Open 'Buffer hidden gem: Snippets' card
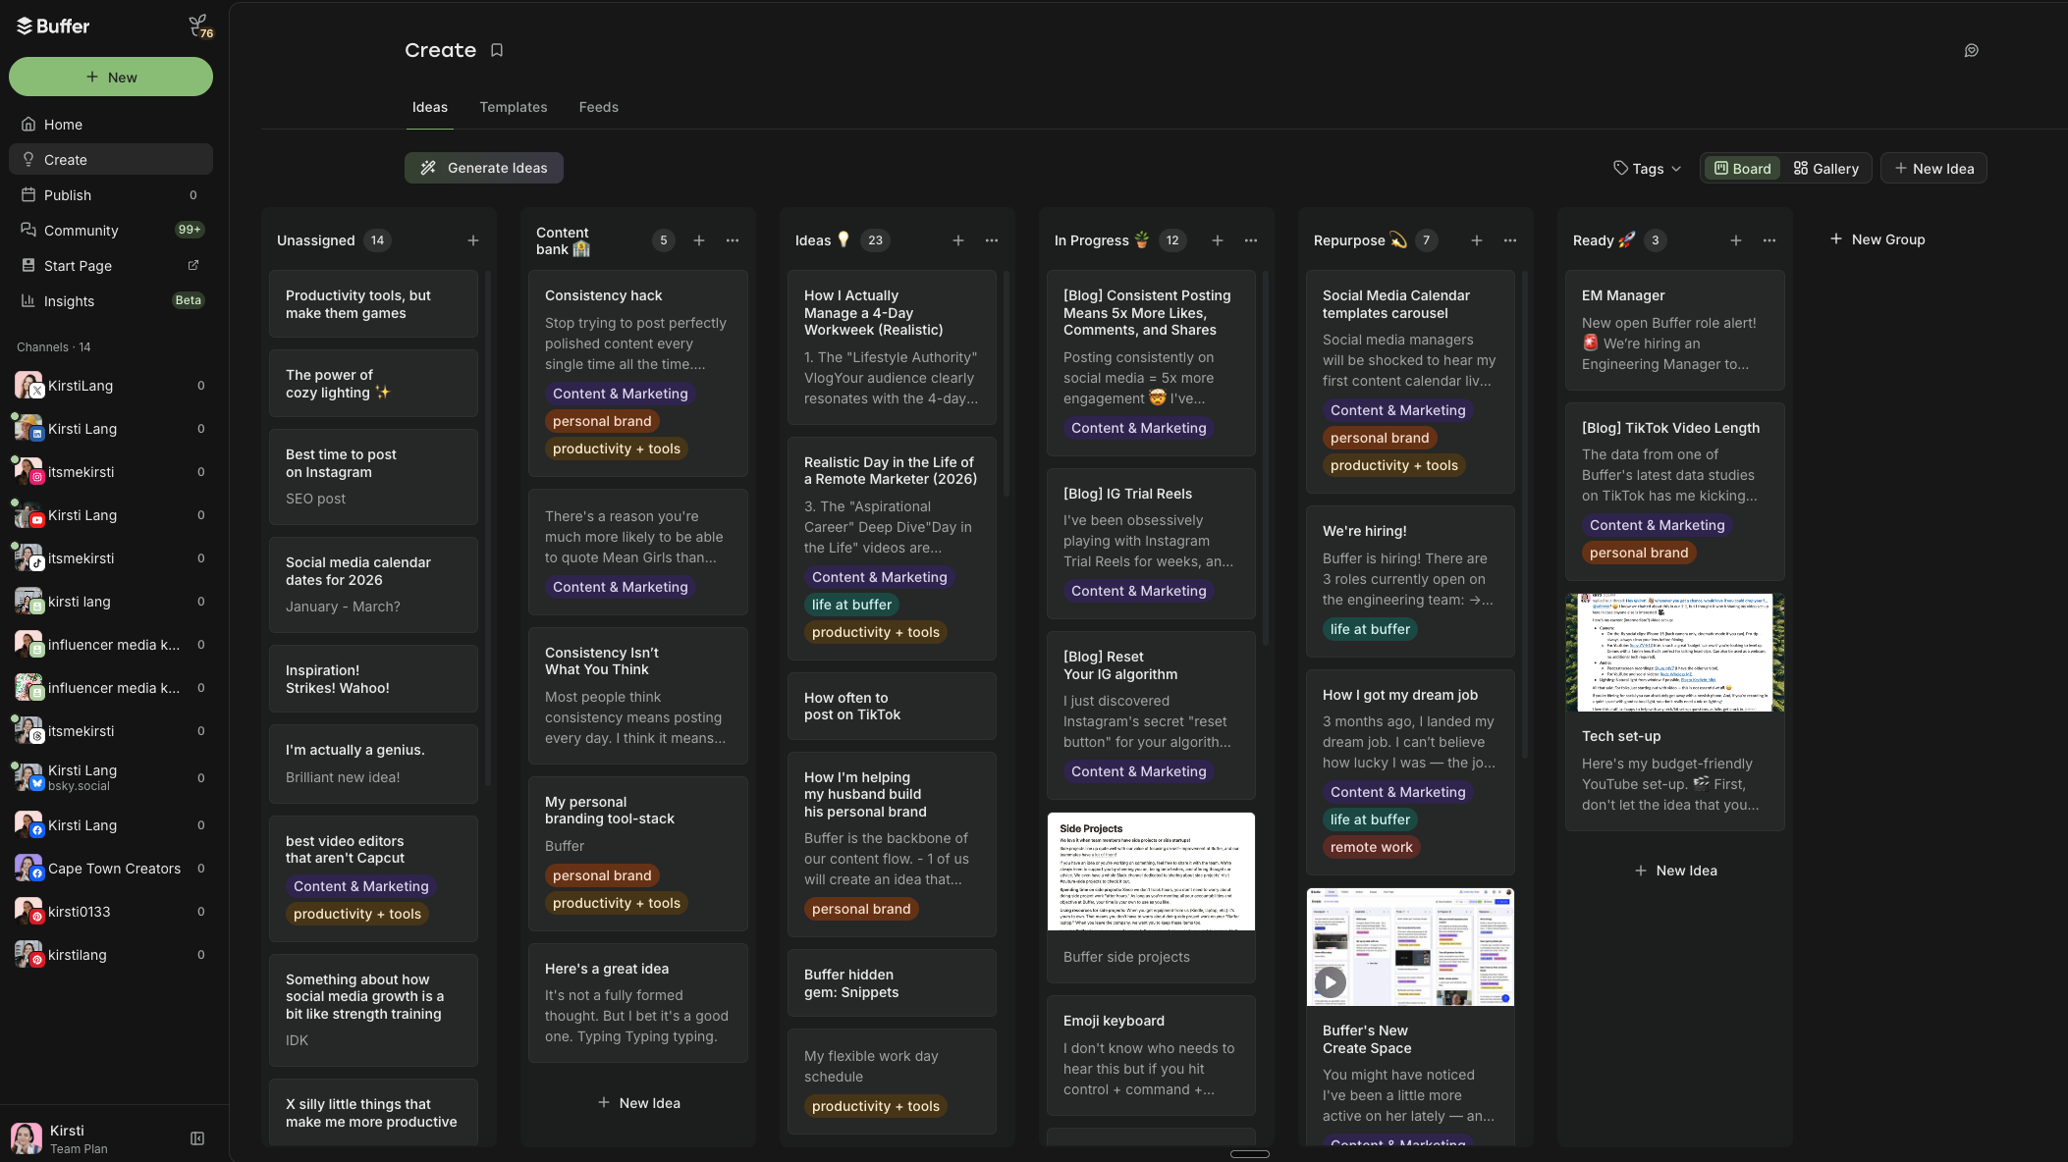This screenshot has width=2068, height=1162. [x=892, y=983]
